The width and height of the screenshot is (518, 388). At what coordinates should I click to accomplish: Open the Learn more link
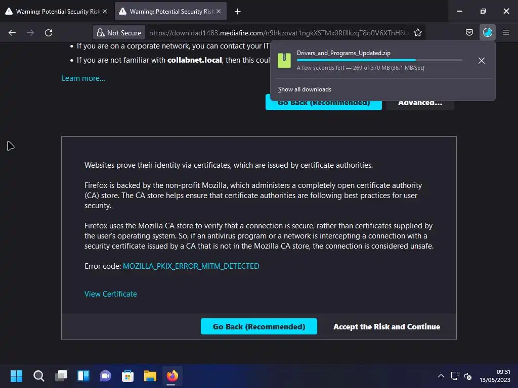coord(83,78)
